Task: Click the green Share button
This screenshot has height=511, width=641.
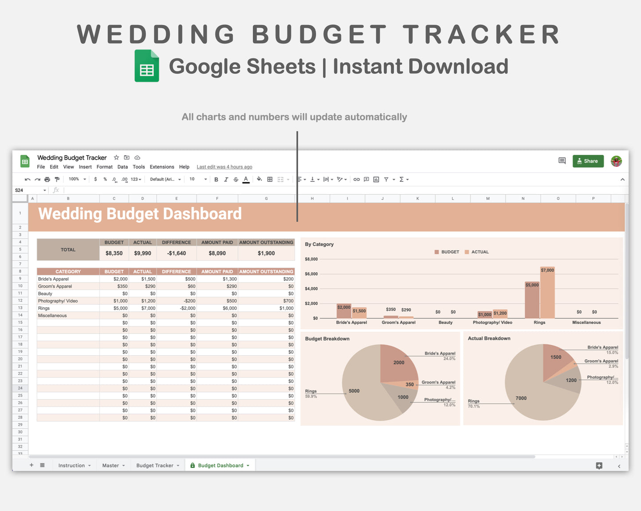Action: pyautogui.click(x=588, y=161)
